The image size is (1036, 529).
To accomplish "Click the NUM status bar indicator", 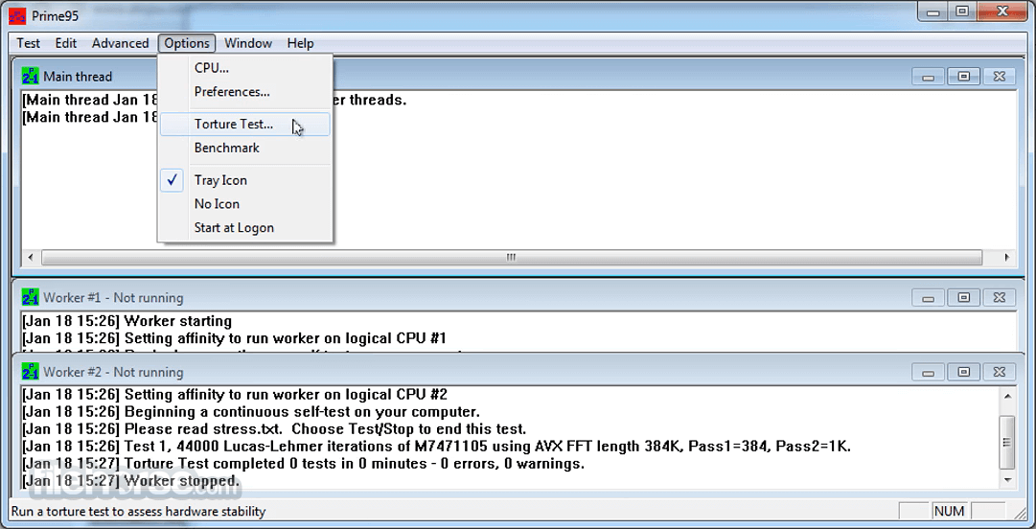I will 949,511.
